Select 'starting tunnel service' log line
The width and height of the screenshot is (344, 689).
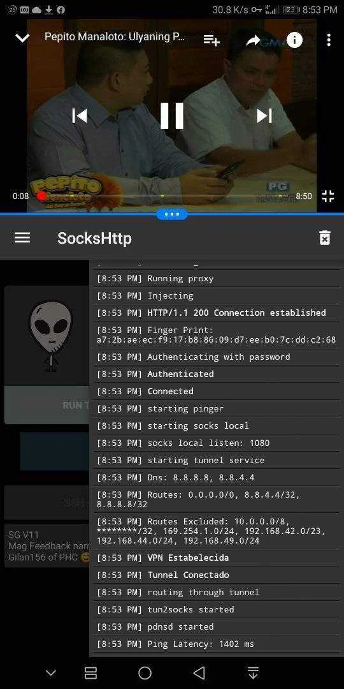tap(217, 460)
